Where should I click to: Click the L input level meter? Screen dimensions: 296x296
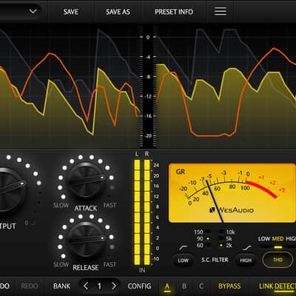point(137,212)
